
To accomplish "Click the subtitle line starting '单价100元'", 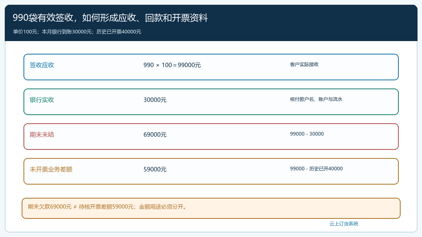I will point(77,32).
